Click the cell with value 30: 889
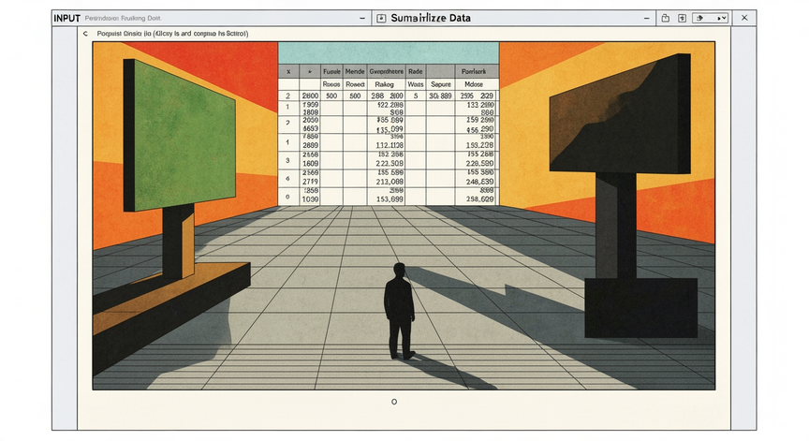The image size is (809, 441). click(x=440, y=96)
